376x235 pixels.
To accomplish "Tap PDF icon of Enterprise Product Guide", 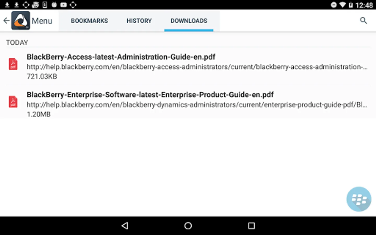I will pos(13,102).
